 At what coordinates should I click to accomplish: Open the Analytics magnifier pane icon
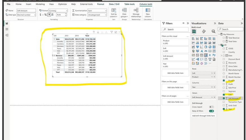tap(213, 32)
